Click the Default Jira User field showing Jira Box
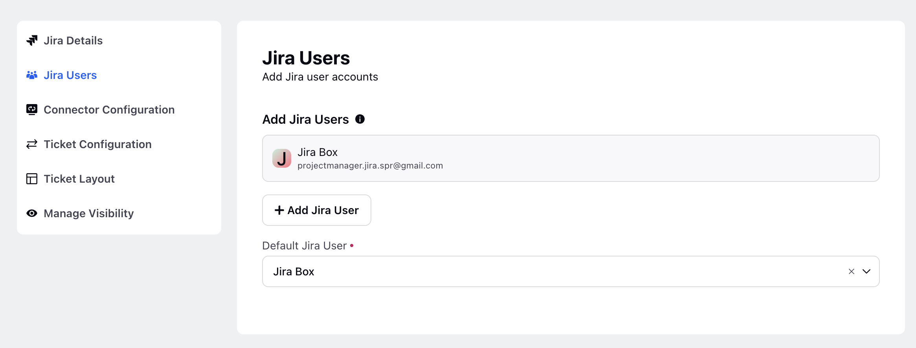Viewport: 916px width, 348px height. coord(571,271)
